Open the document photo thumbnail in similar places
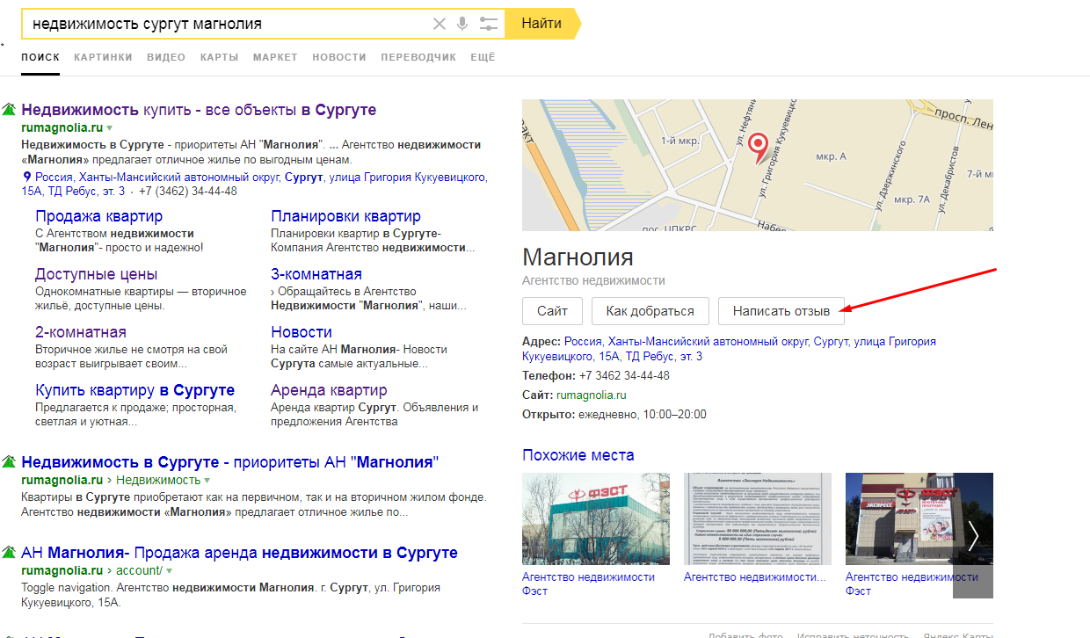1090x638 pixels. coord(758,518)
